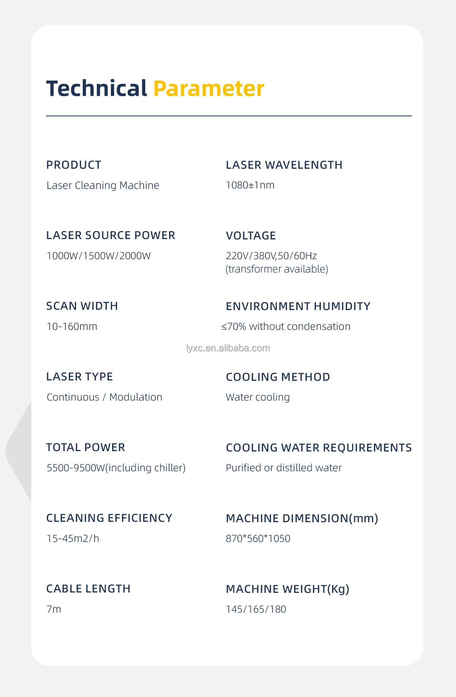Screen dimensions: 456x697
Task: Select the Purified or distilled water text
Action: (x=283, y=468)
